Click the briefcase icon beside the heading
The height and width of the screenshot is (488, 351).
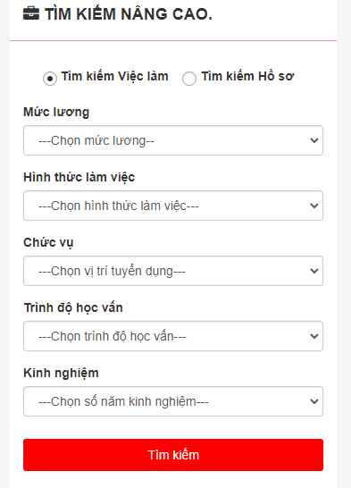[x=31, y=14]
